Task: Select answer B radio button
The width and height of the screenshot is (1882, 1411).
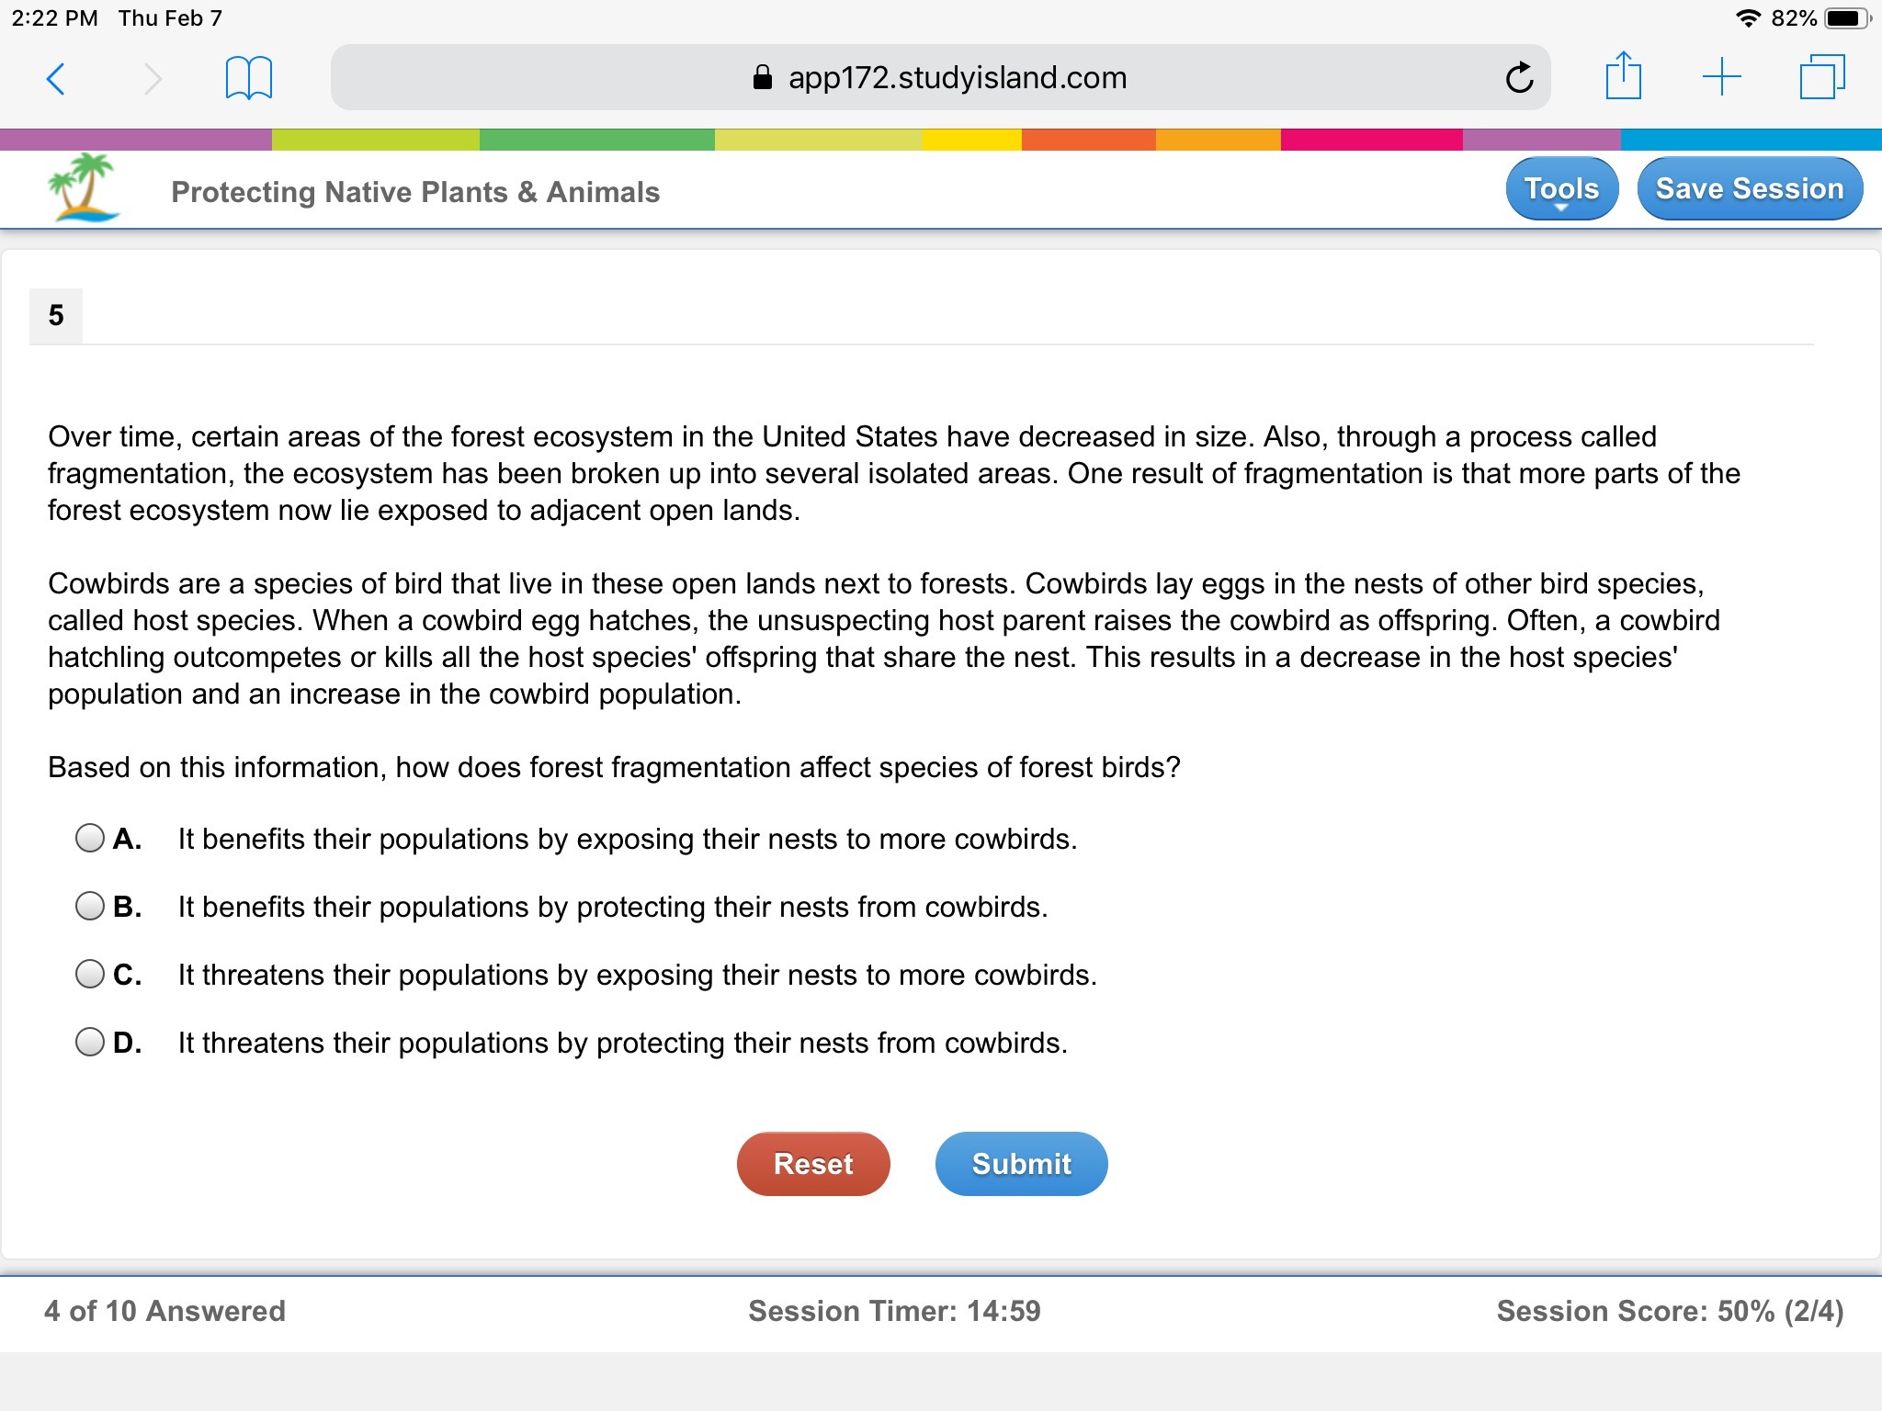Action: coord(90,906)
